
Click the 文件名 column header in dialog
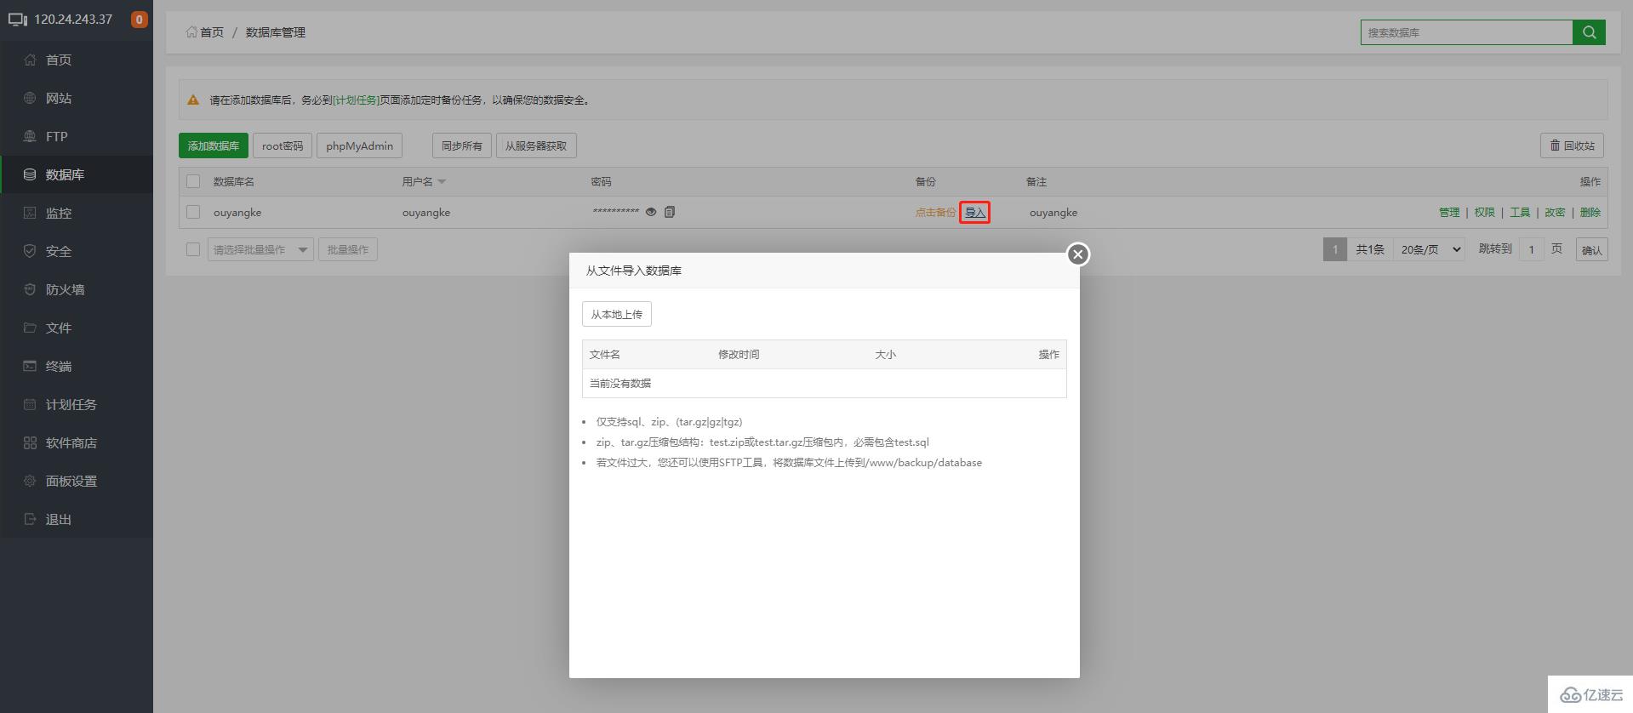click(605, 354)
